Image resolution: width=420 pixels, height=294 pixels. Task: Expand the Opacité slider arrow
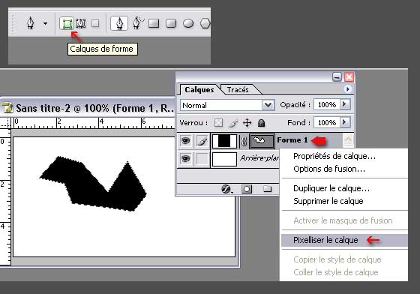coord(345,104)
